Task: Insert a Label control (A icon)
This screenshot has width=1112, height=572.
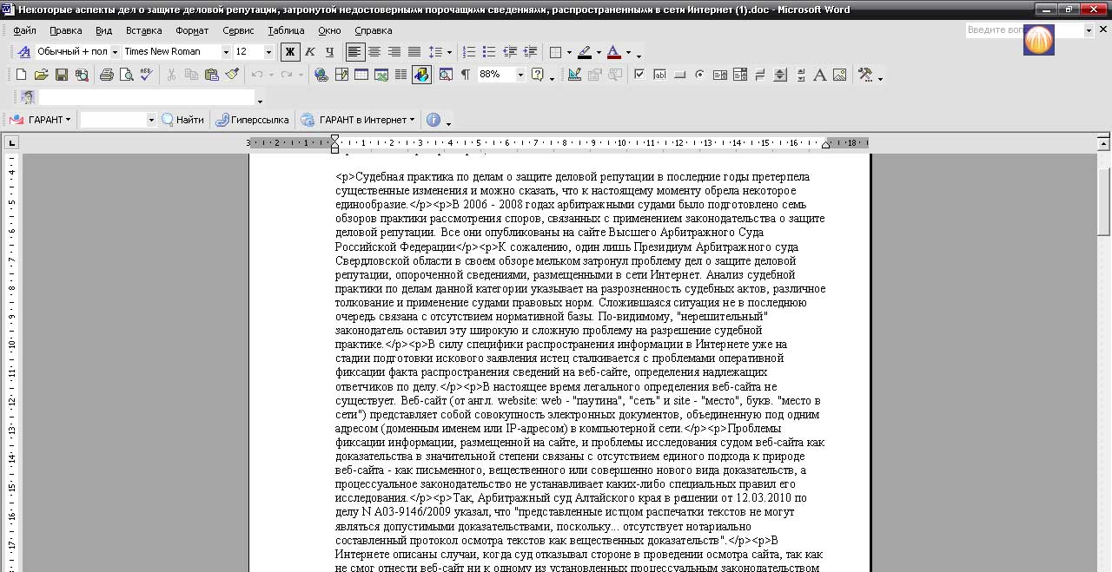Action: point(819,75)
